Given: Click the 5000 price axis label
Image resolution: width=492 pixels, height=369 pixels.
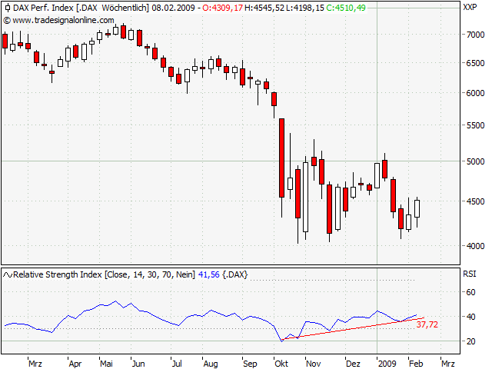Looking at the screenshot, I should click(x=475, y=161).
